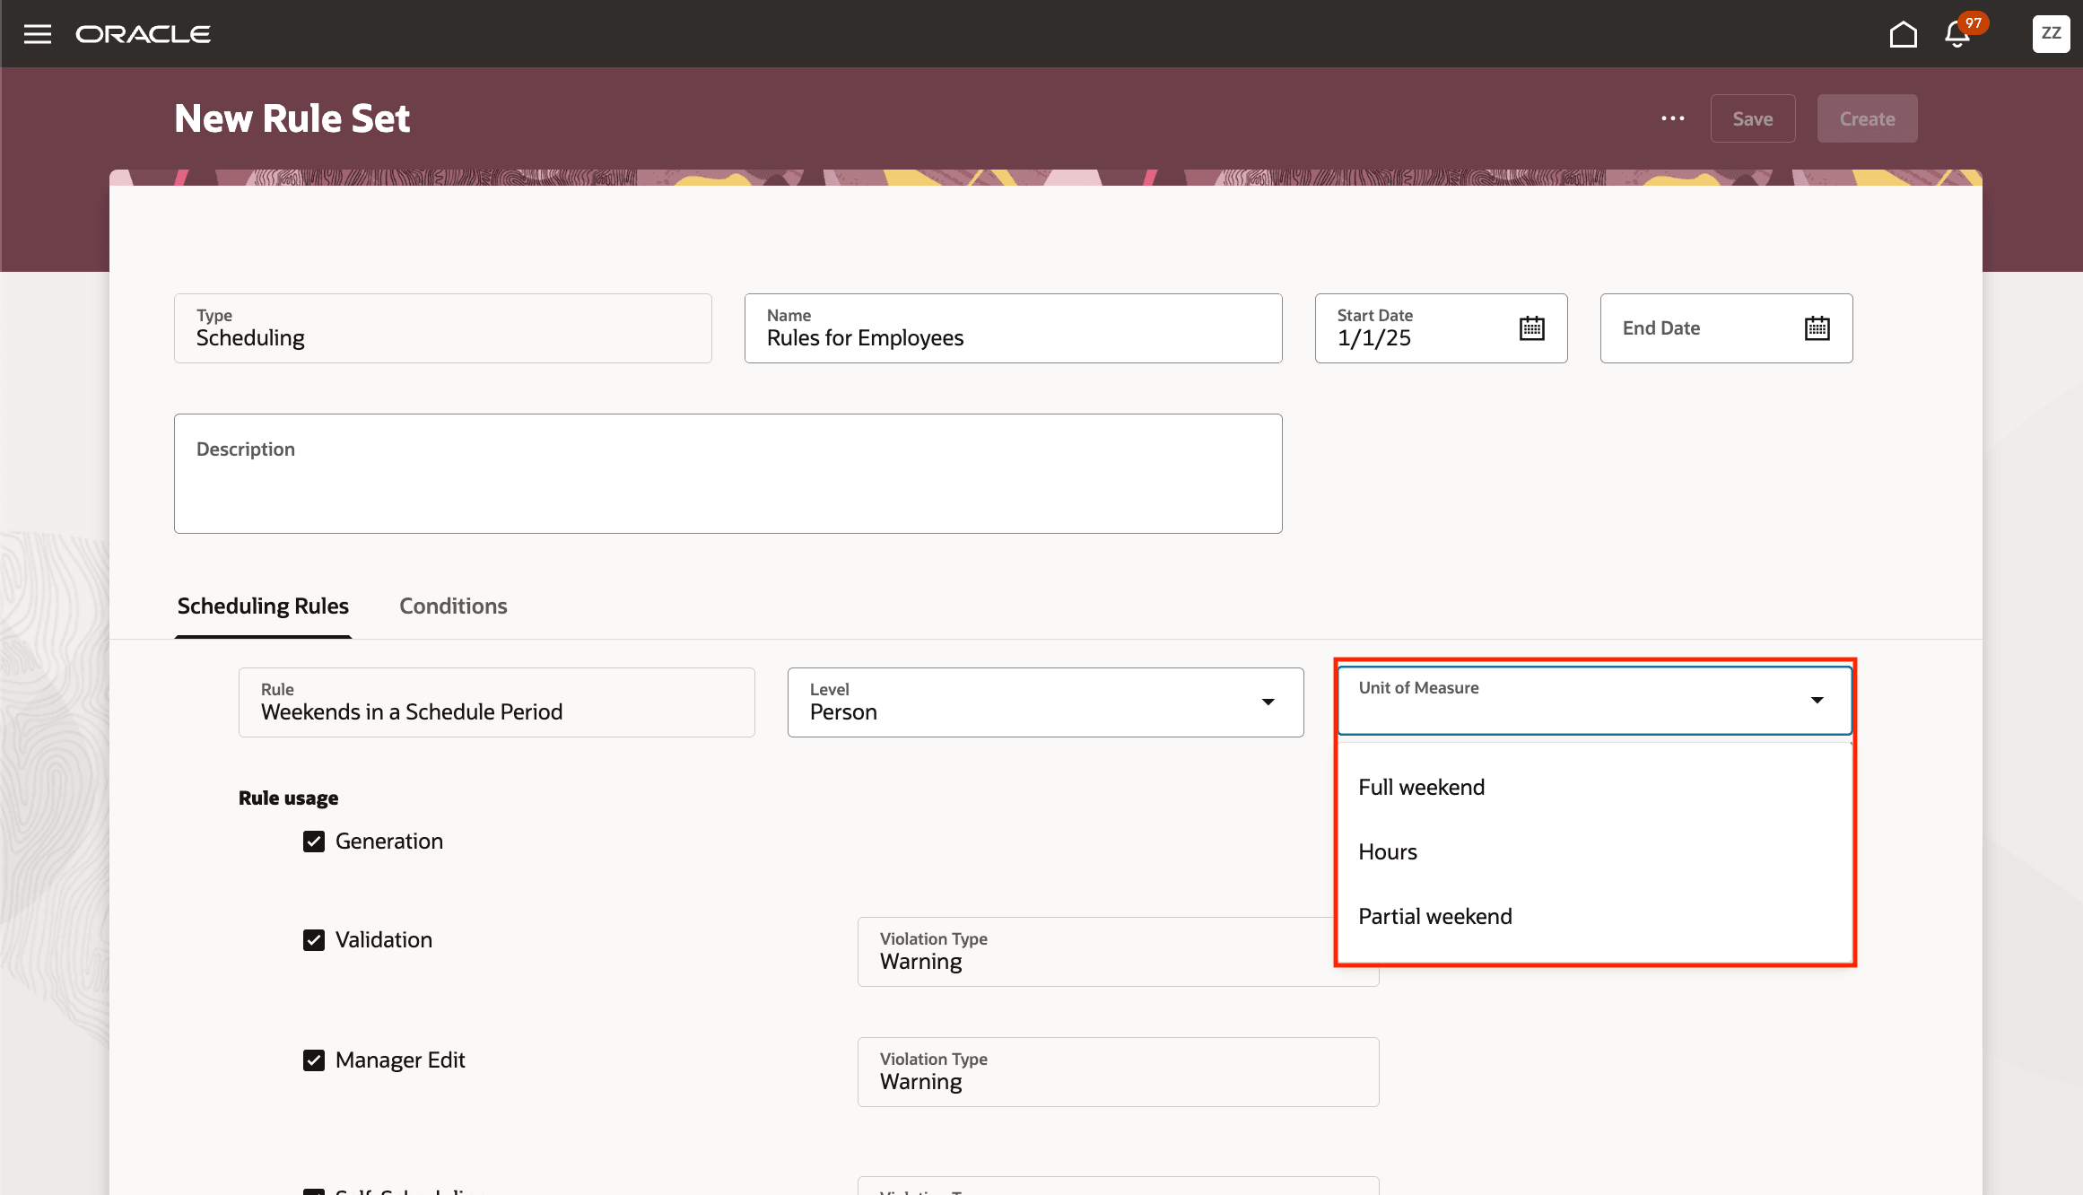Open the hamburger navigation menu

[37, 34]
